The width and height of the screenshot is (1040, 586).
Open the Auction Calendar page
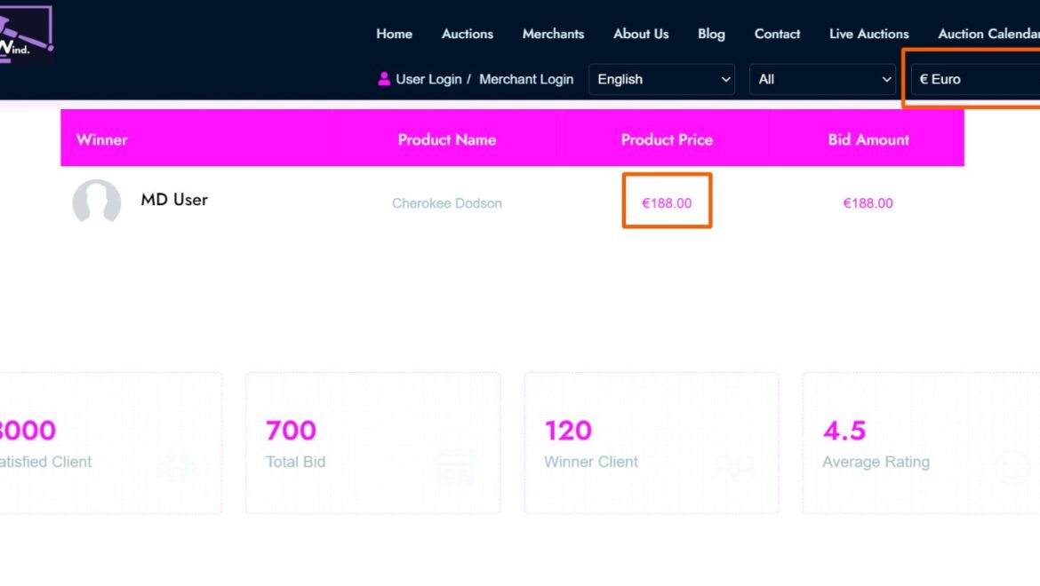(988, 34)
